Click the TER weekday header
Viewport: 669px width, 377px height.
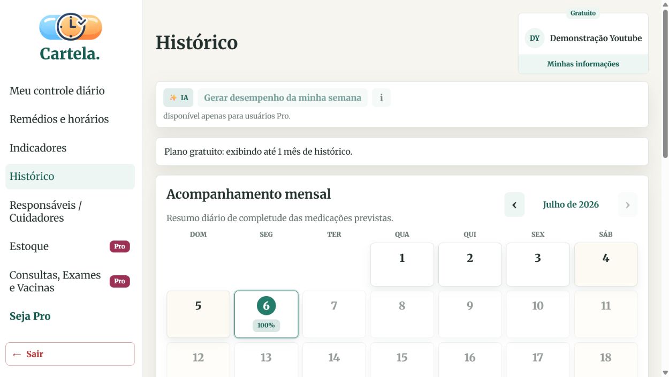tap(334, 235)
